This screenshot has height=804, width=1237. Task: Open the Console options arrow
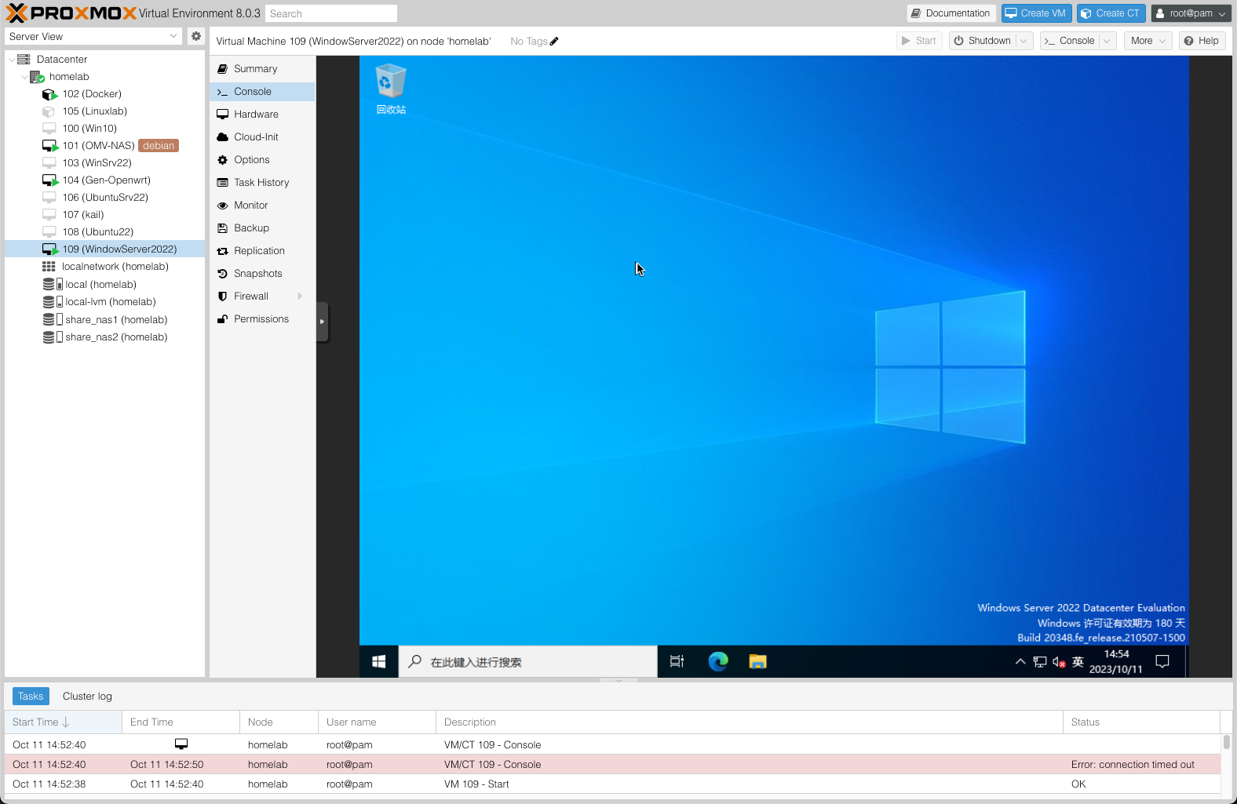tap(1107, 41)
